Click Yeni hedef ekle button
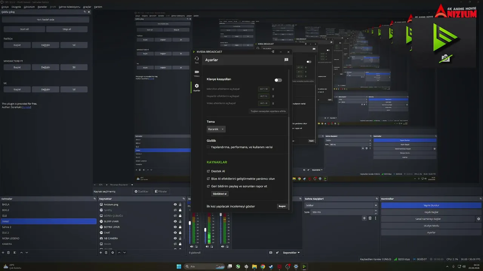This screenshot has width=483, height=271. tap(46, 20)
